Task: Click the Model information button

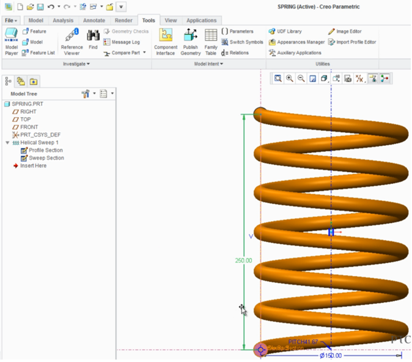Action: 32,42
